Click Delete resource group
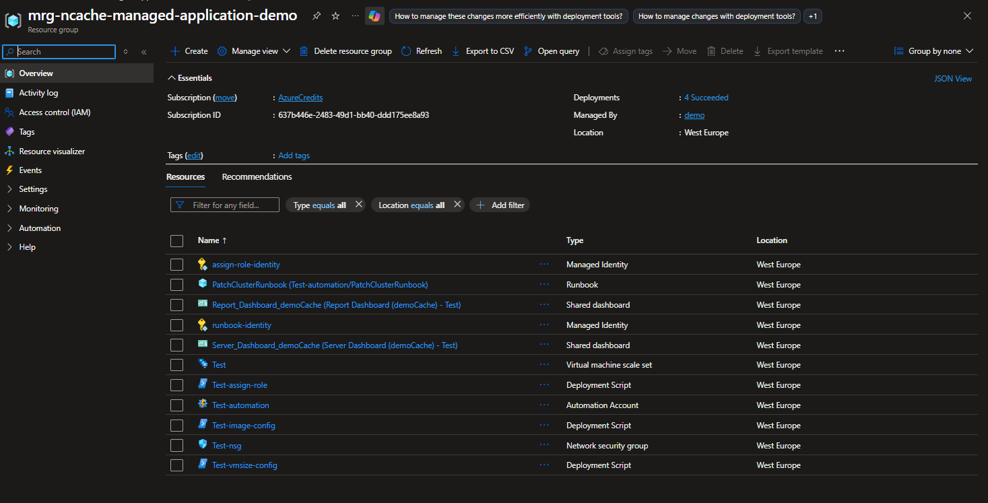This screenshot has height=503, width=988. pyautogui.click(x=345, y=51)
